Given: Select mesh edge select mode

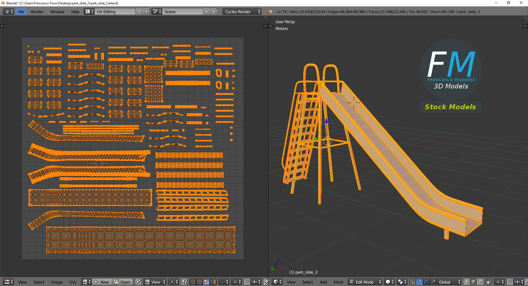Looking at the screenshot, I should click(473, 282).
